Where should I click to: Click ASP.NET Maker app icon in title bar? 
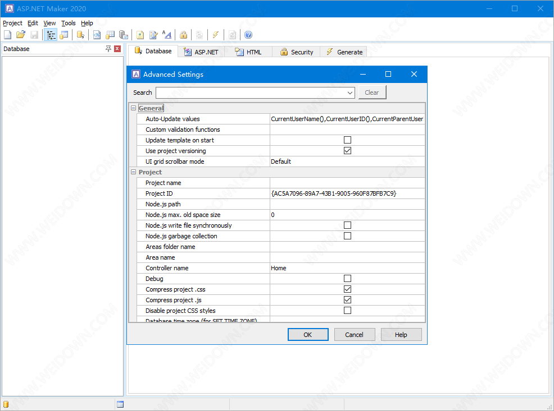click(x=10, y=8)
